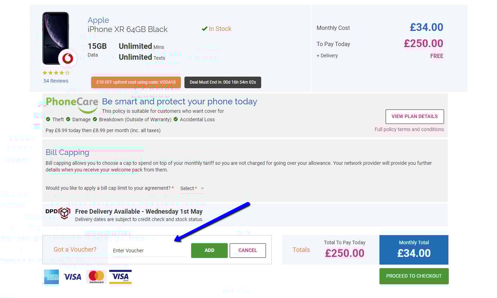The height and width of the screenshot is (298, 497).
Task: Click the Damage coverage checkmark
Action: click(69, 119)
